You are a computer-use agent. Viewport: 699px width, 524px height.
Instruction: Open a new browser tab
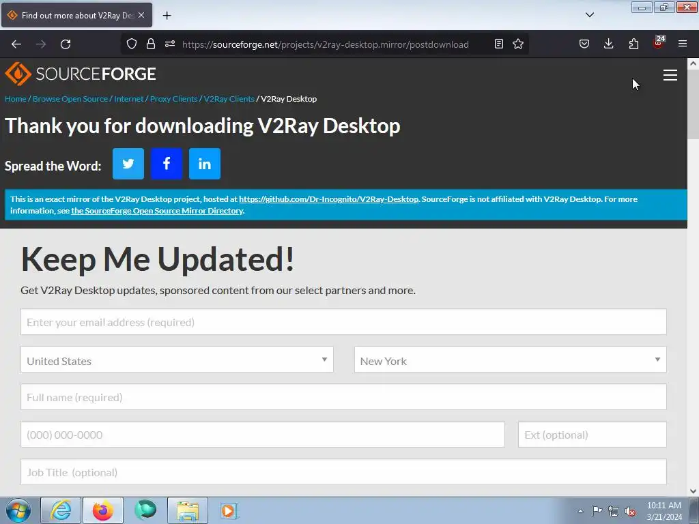[167, 15]
